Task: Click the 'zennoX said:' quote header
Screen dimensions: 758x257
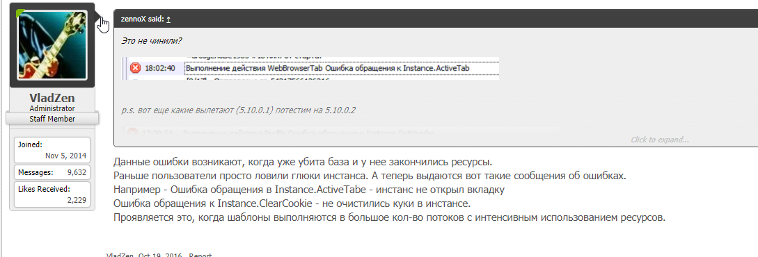Action: (x=142, y=19)
